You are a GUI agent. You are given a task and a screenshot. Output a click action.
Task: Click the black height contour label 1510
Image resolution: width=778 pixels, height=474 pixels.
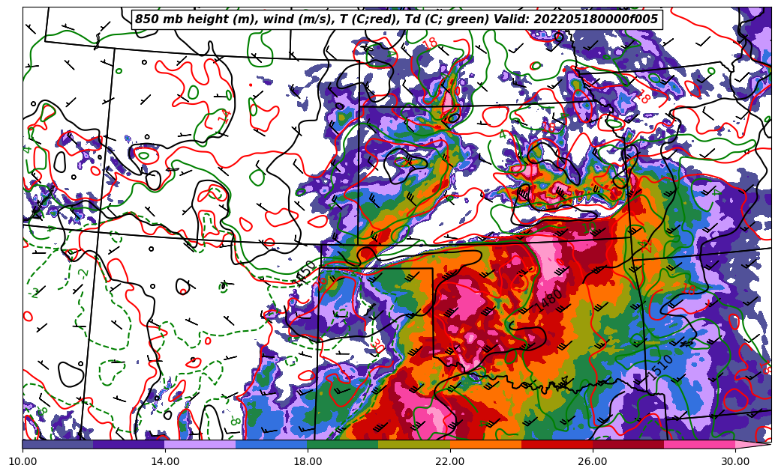pyautogui.click(x=659, y=368)
